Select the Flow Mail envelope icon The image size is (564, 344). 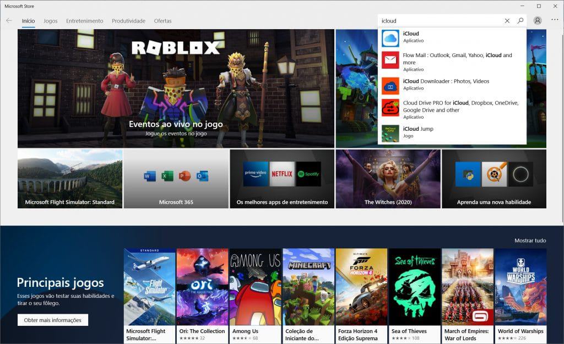click(x=391, y=60)
